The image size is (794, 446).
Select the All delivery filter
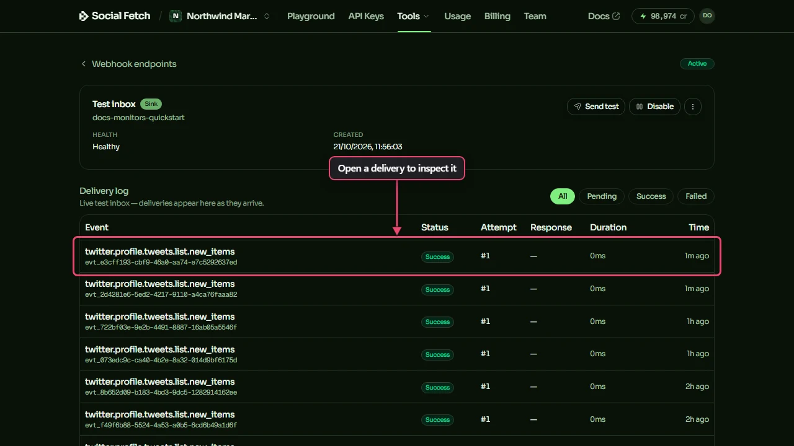click(x=563, y=196)
